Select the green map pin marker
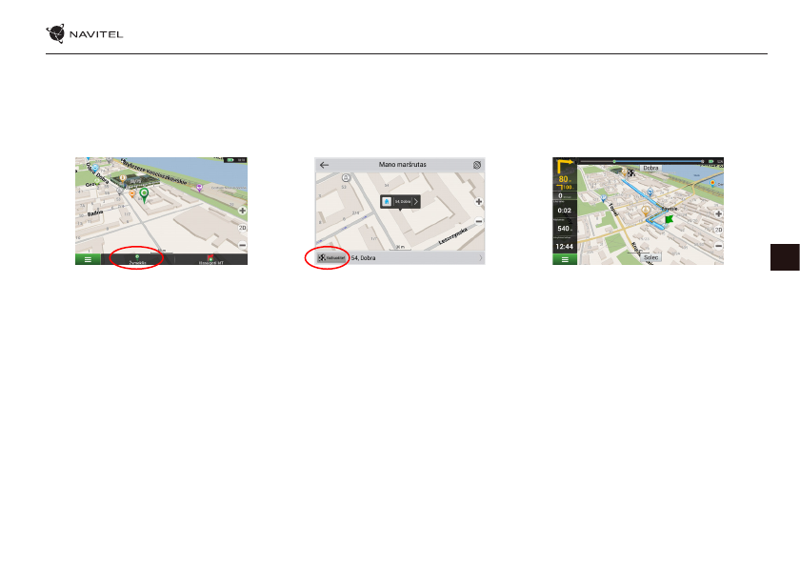The height and width of the screenshot is (567, 800). click(143, 195)
